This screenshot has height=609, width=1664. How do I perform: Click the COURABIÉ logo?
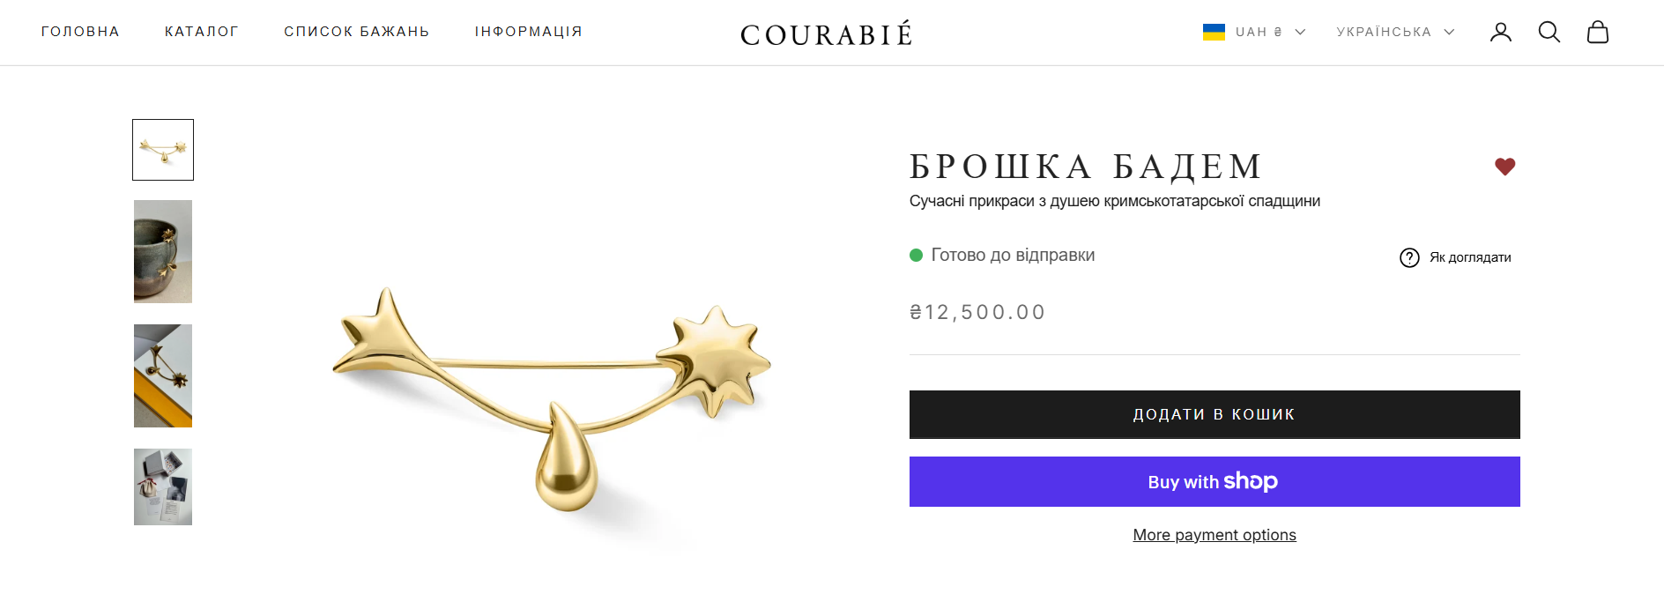827,33
